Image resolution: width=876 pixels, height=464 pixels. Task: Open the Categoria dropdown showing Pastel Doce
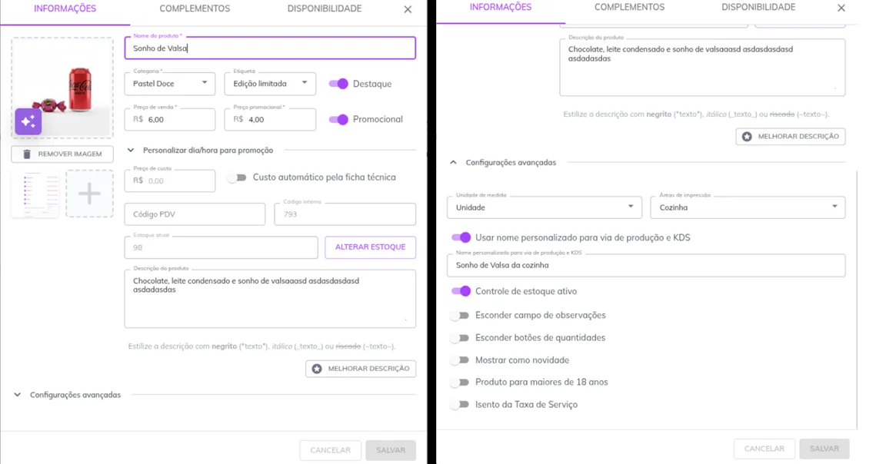tap(170, 83)
